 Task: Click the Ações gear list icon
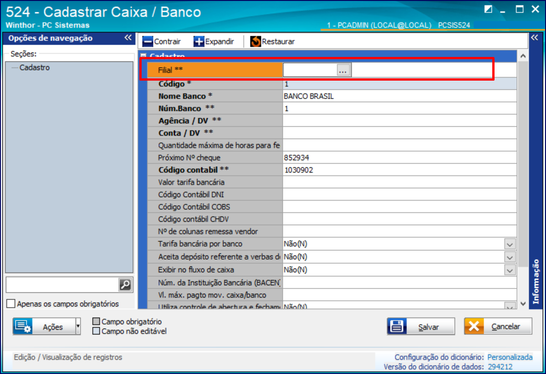pyautogui.click(x=23, y=326)
